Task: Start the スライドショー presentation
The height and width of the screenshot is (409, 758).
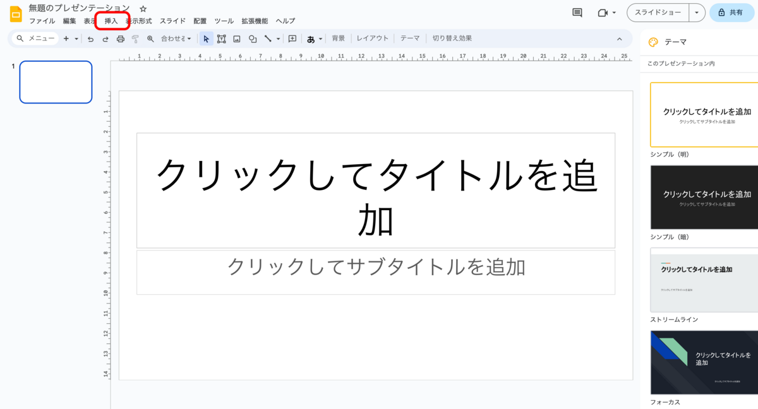Action: [x=658, y=13]
